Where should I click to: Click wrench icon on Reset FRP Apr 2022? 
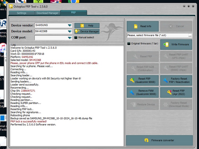coord(169,92)
